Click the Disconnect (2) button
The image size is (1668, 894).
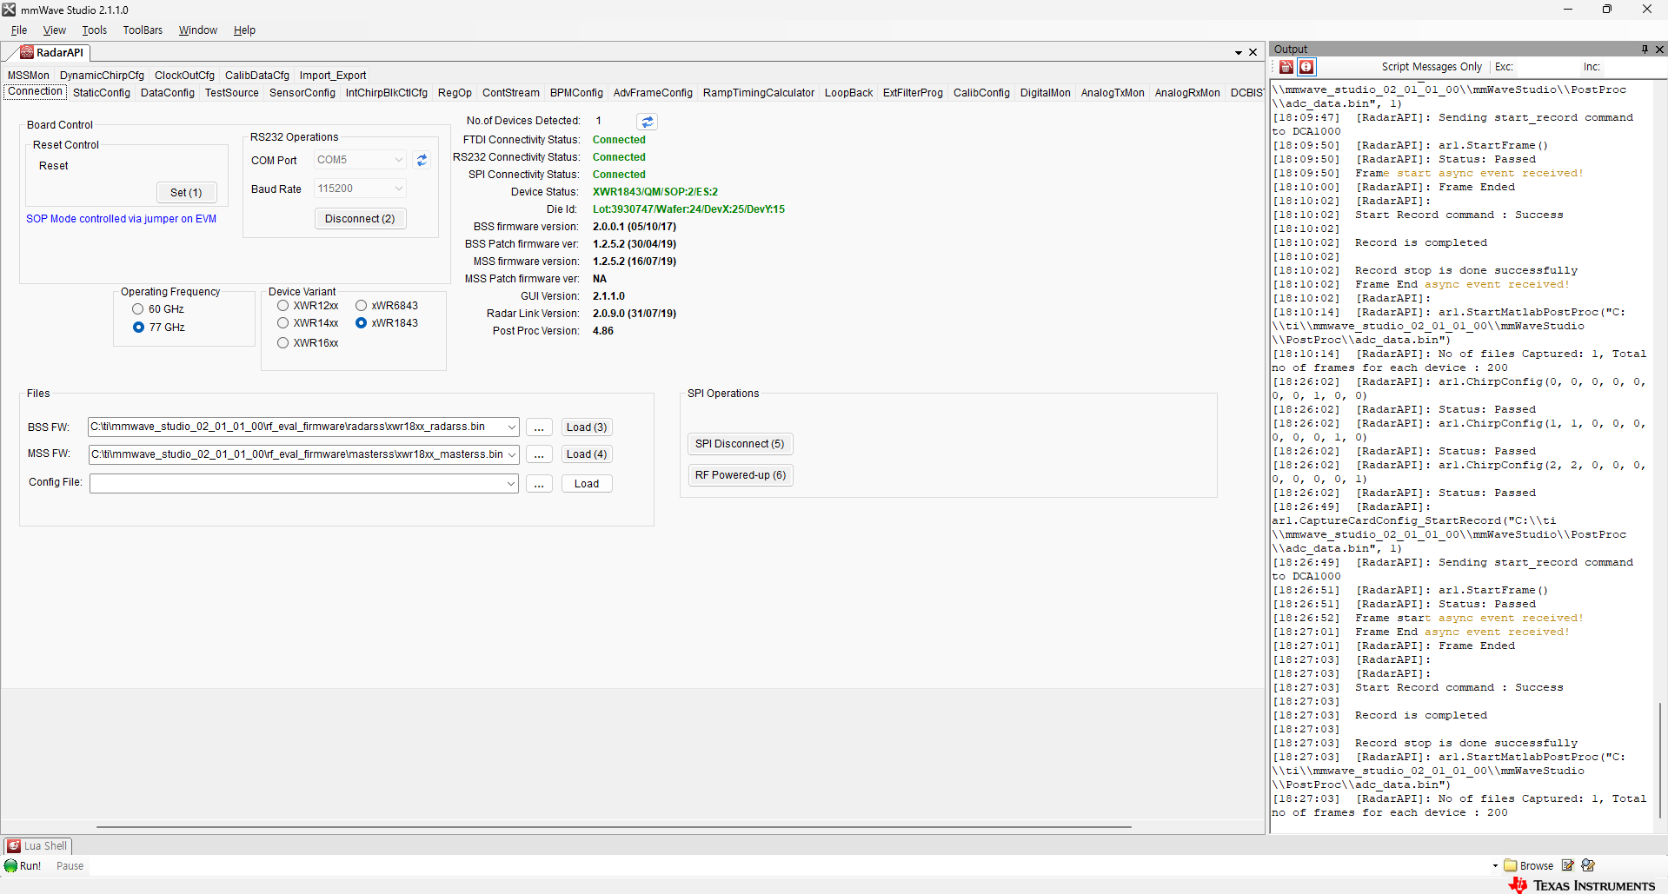point(360,219)
